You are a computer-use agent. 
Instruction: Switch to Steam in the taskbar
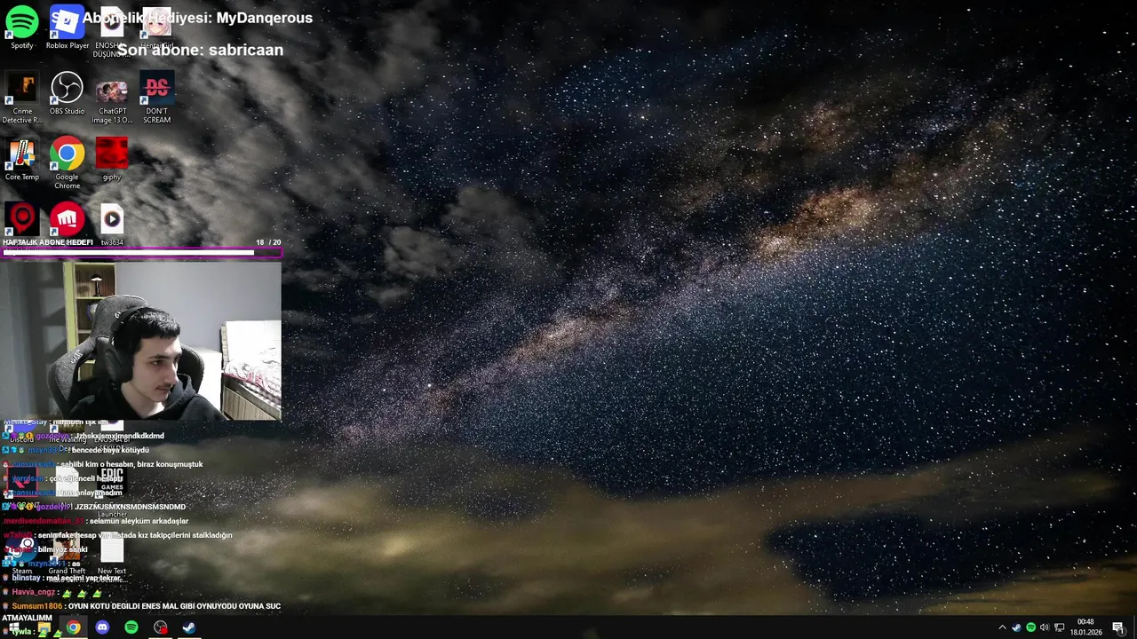point(189,627)
